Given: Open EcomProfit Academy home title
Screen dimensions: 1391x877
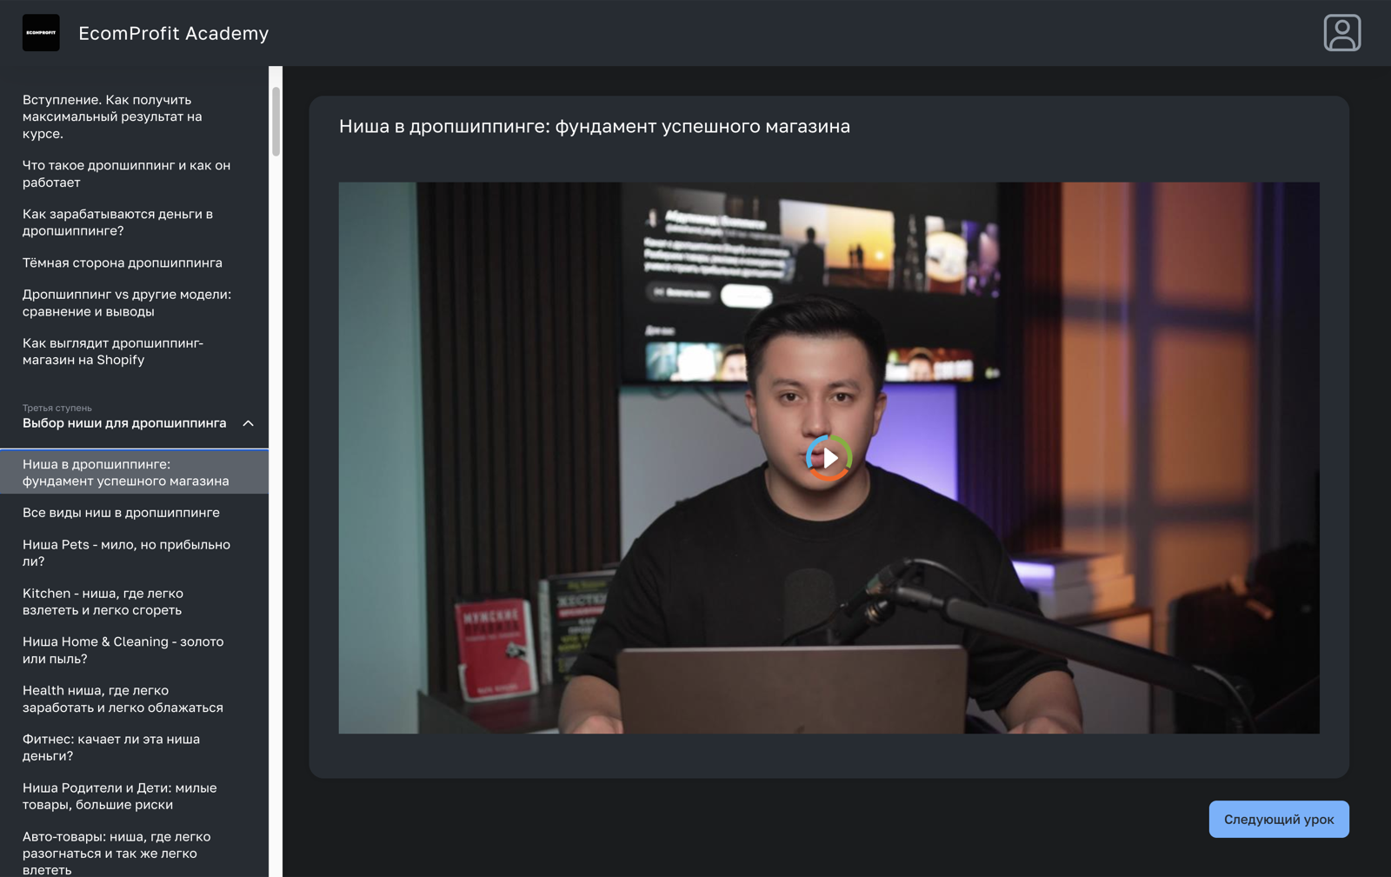Looking at the screenshot, I should tap(173, 33).
